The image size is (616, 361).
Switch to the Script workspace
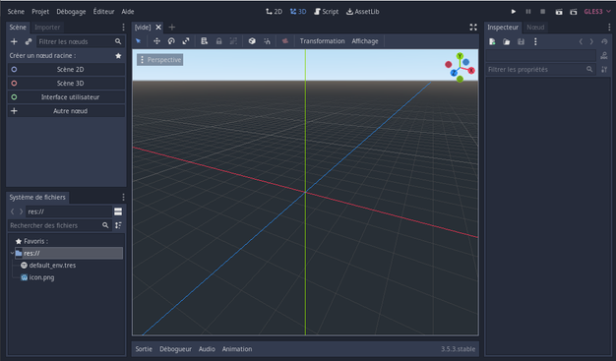tap(326, 12)
